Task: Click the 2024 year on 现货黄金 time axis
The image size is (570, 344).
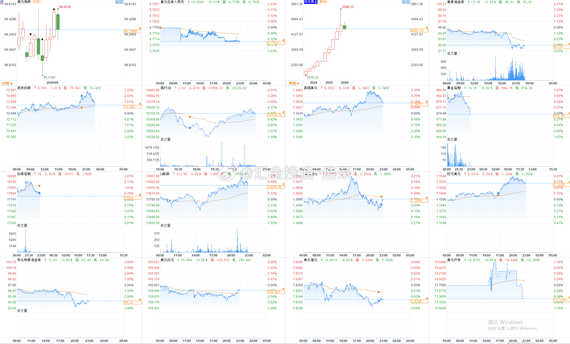Action: pyautogui.click(x=314, y=83)
